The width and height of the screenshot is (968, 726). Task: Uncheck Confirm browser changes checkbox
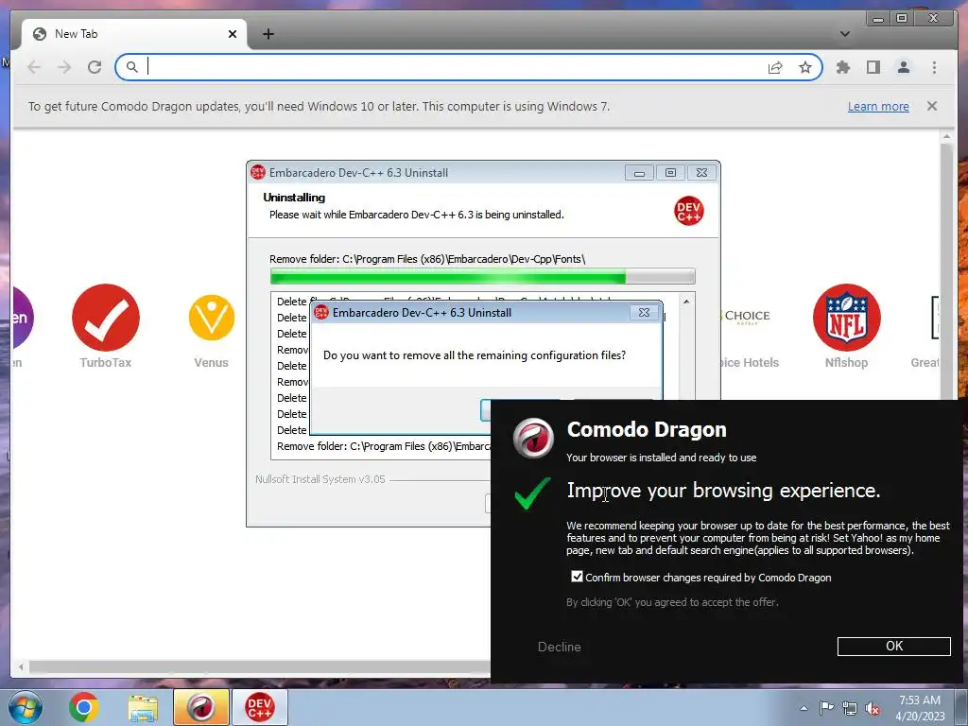577,577
